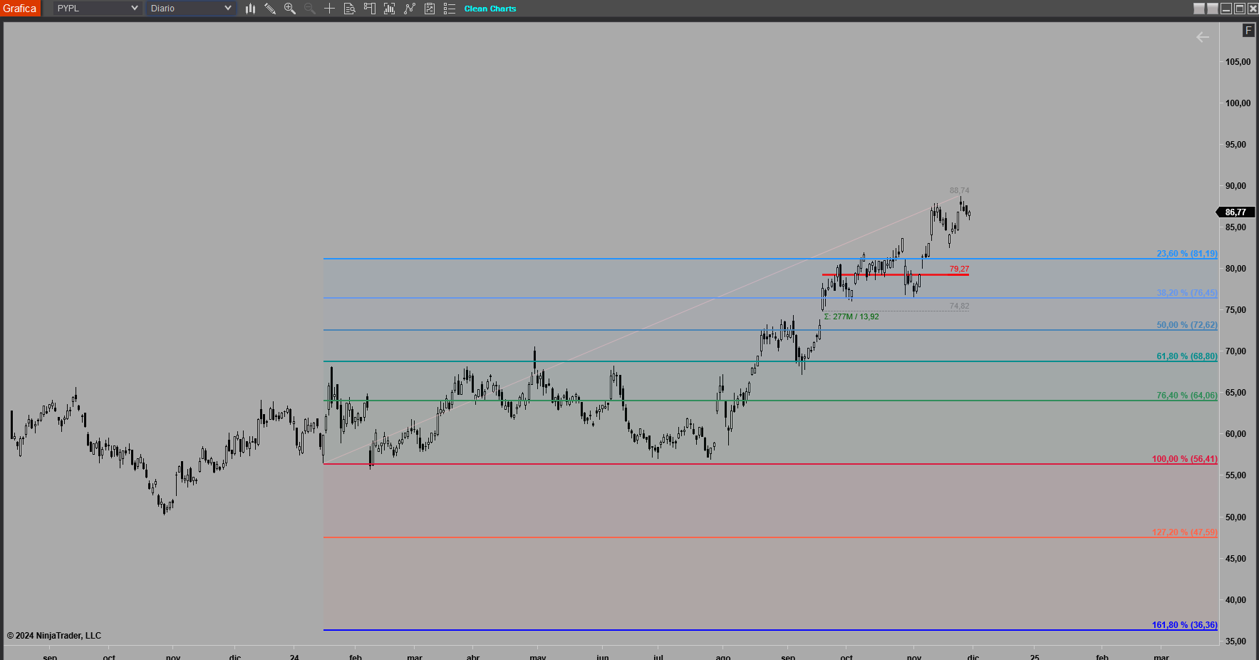This screenshot has height=660, width=1259.
Task: Click the 95,00 price axis label
Action: click(x=1235, y=145)
